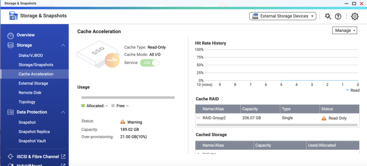The image size is (367, 166).
Task: Collapse the Data Protection section chevron
Action: tap(63, 112)
